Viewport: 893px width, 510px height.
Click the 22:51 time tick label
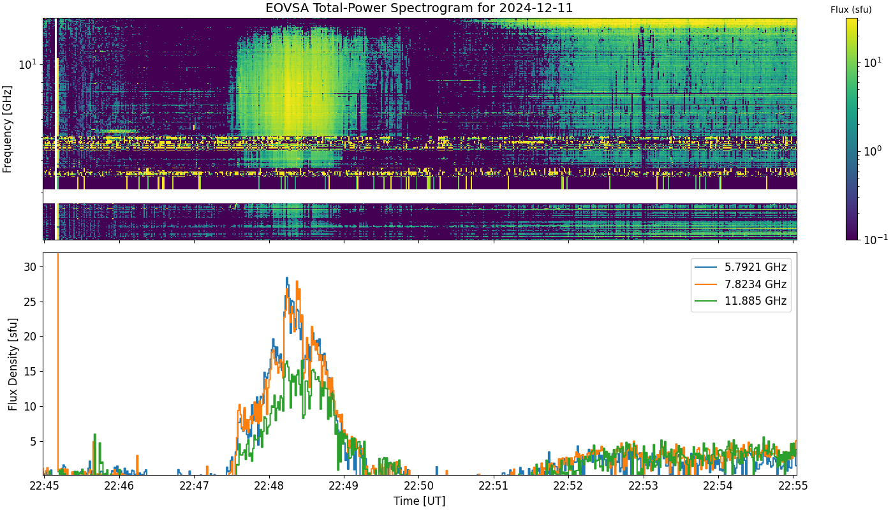coord(494,486)
